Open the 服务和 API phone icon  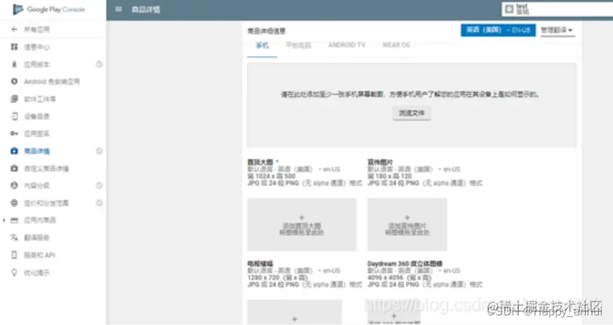tap(15, 255)
